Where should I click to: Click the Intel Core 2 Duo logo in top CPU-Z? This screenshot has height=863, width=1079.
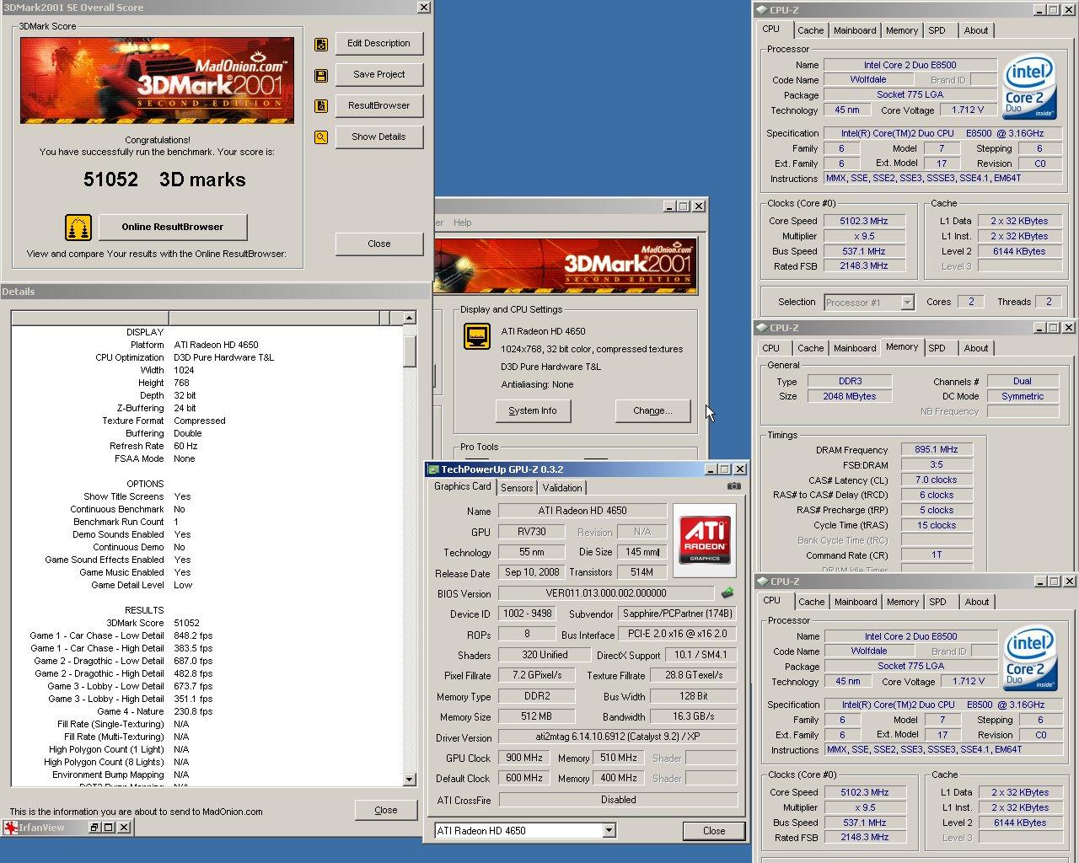(1029, 87)
